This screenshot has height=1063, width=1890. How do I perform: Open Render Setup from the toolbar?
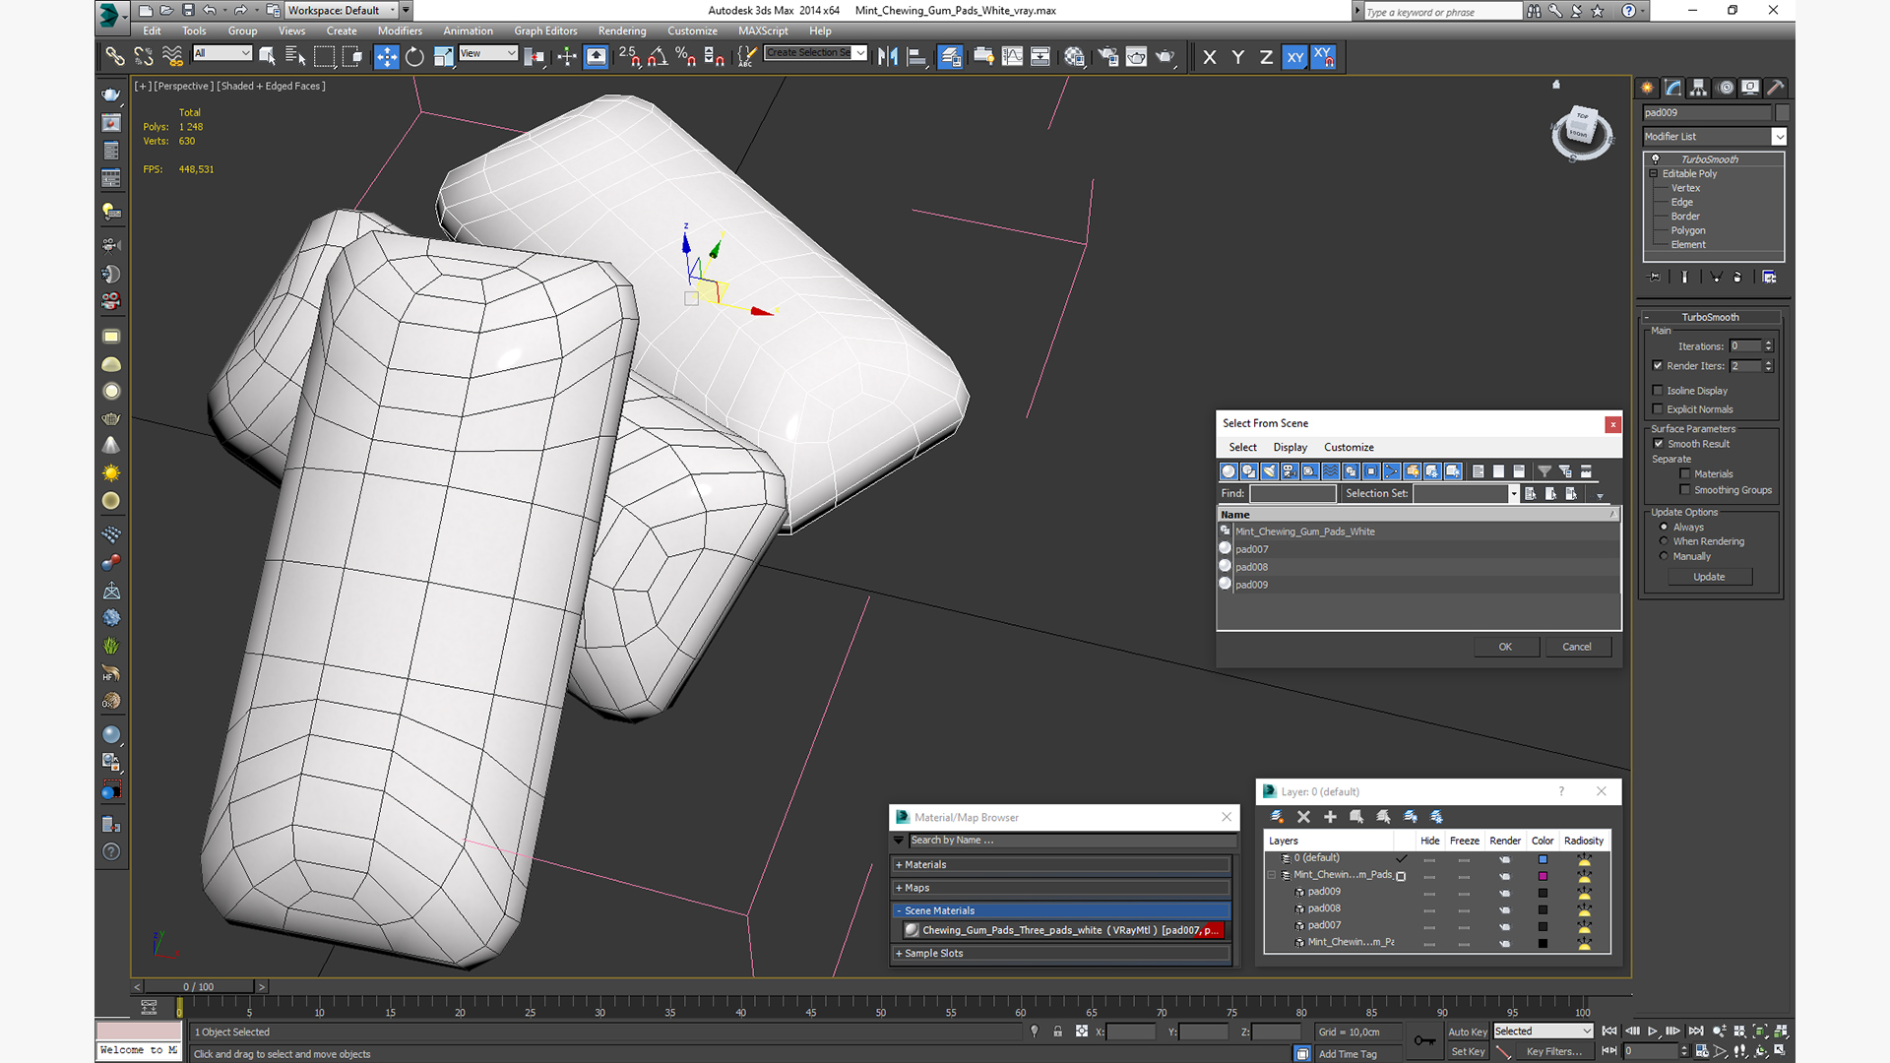(1108, 57)
